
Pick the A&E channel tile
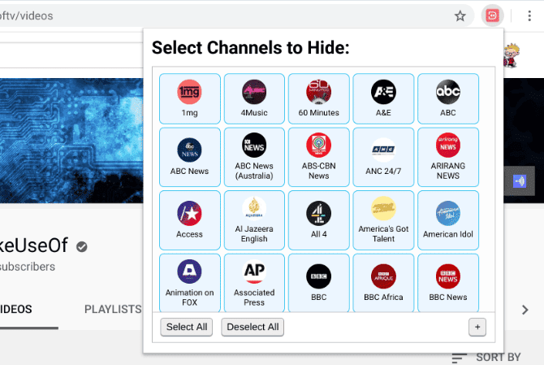point(383,98)
